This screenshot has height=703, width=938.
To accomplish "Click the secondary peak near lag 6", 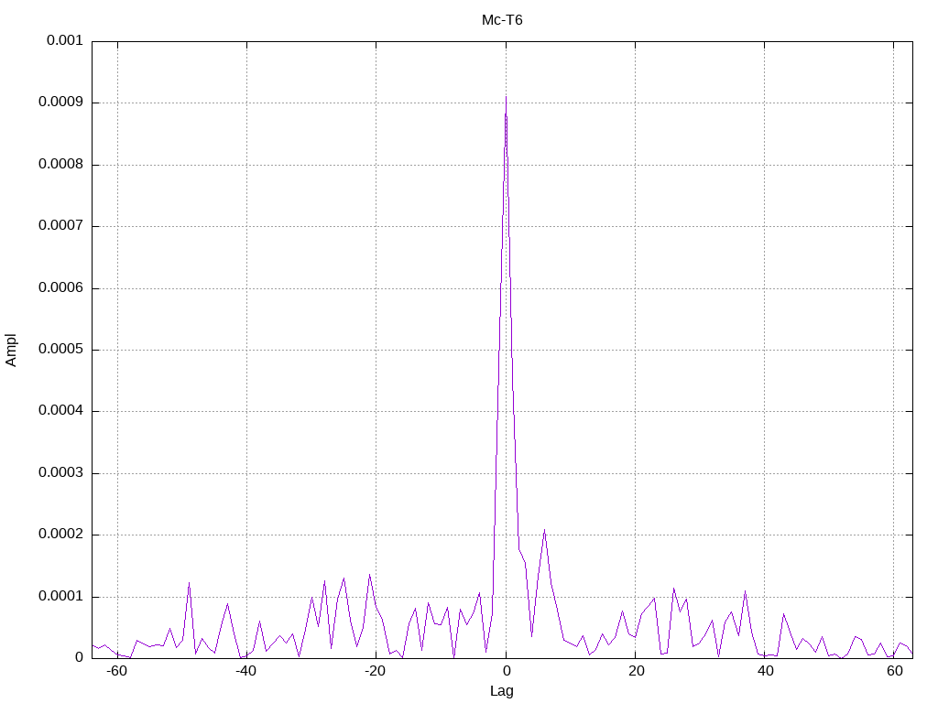I will point(544,530).
